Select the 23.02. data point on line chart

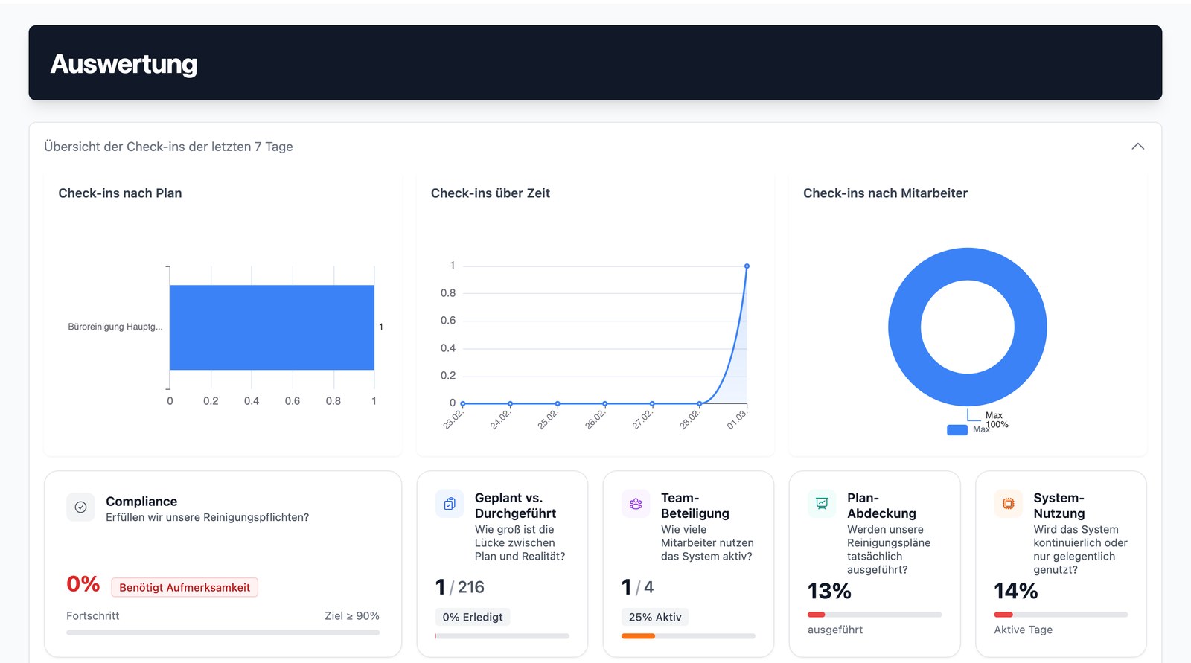tap(463, 403)
